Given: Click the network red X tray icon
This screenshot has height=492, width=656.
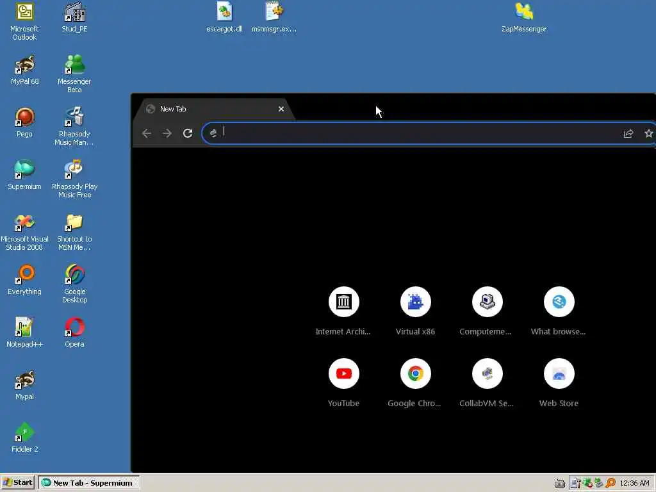Looking at the screenshot, I should [x=588, y=483].
